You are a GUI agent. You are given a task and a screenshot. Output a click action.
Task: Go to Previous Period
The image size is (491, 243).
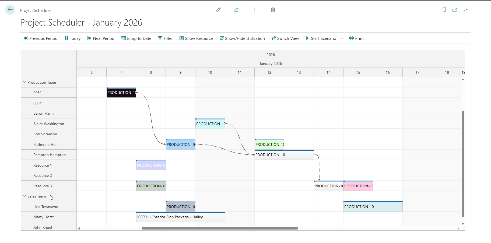[x=41, y=38]
